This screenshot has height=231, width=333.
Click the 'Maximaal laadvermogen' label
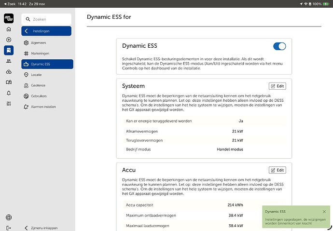(148, 226)
